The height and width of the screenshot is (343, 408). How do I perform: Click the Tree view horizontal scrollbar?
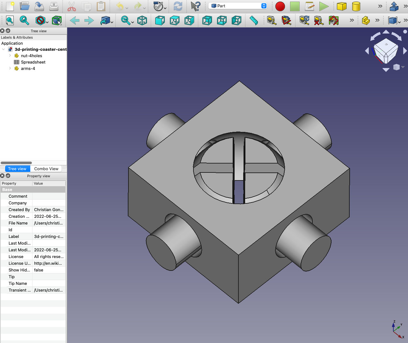(x=16, y=163)
